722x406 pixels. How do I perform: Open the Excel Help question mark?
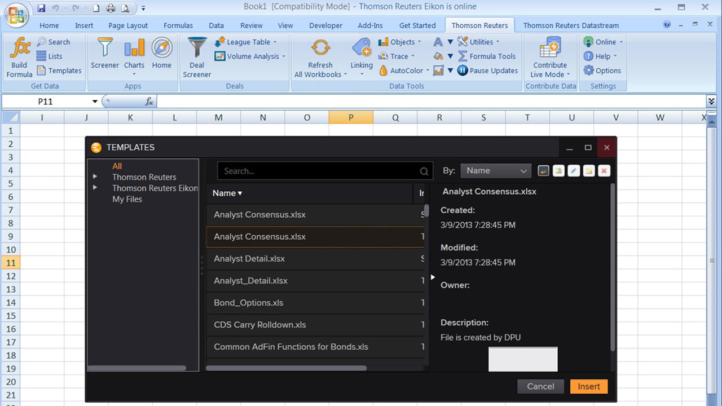[667, 25]
